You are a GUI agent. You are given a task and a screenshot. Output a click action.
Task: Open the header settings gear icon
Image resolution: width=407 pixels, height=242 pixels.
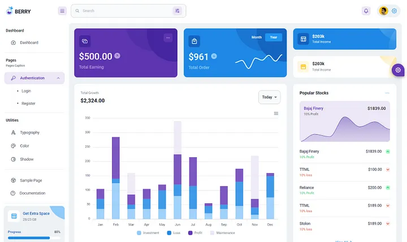tap(395, 11)
